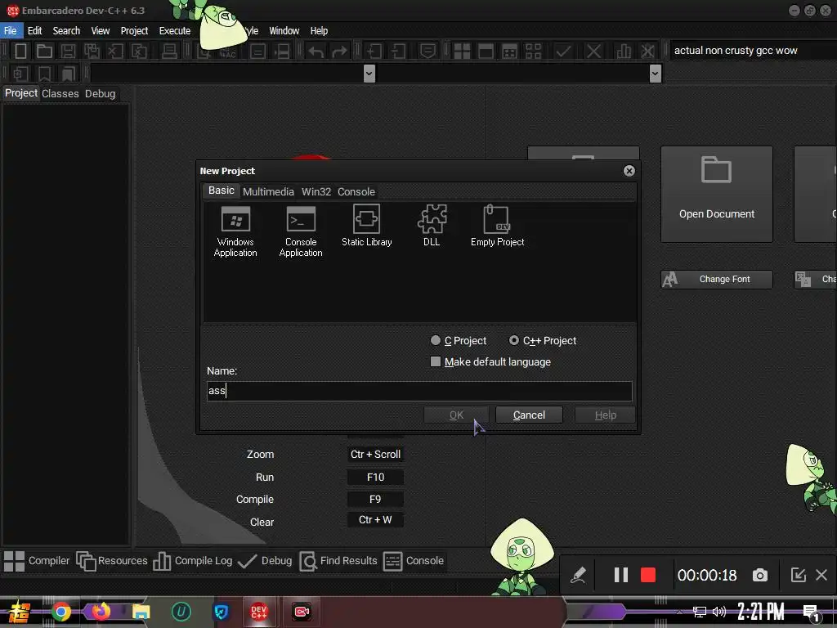The width and height of the screenshot is (837, 628).
Task: Click the Profile bar-chart toolbar icon
Action: tap(623, 52)
